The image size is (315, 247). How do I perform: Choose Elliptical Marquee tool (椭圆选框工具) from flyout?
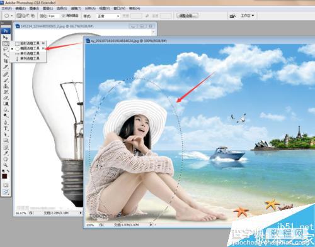pyautogui.click(x=30, y=48)
